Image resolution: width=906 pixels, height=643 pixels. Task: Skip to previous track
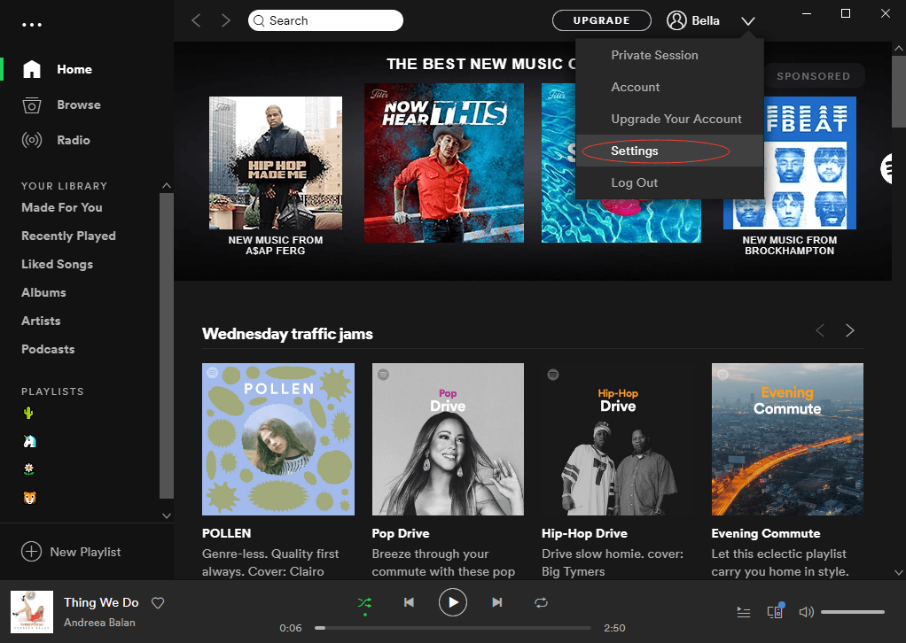(x=409, y=602)
